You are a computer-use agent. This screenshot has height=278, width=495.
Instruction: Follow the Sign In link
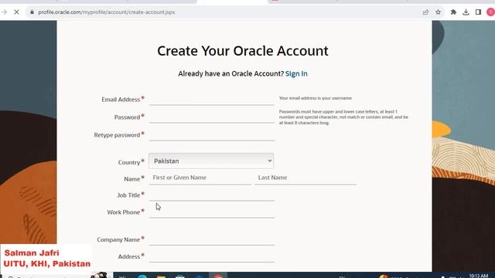(296, 73)
